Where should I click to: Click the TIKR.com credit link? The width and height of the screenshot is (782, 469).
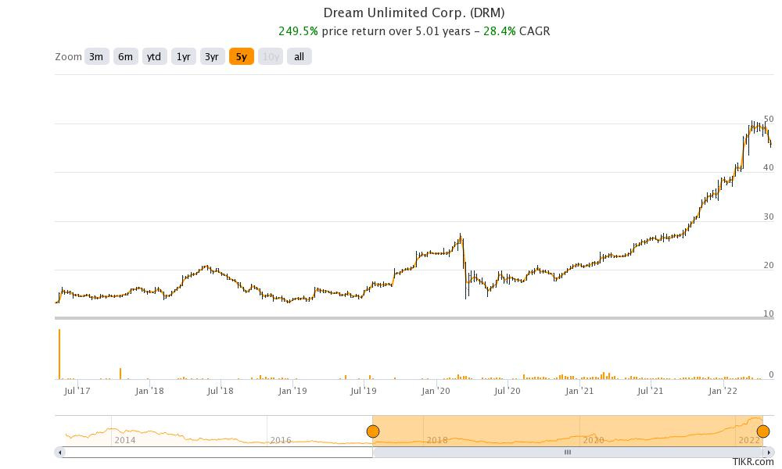point(753,463)
